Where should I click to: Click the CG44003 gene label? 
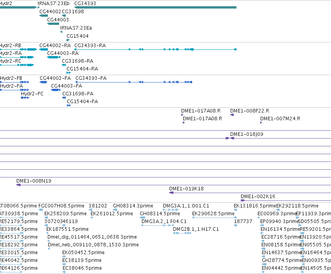click(x=58, y=20)
